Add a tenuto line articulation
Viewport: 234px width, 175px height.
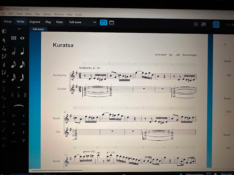pyautogui.click(x=24, y=124)
